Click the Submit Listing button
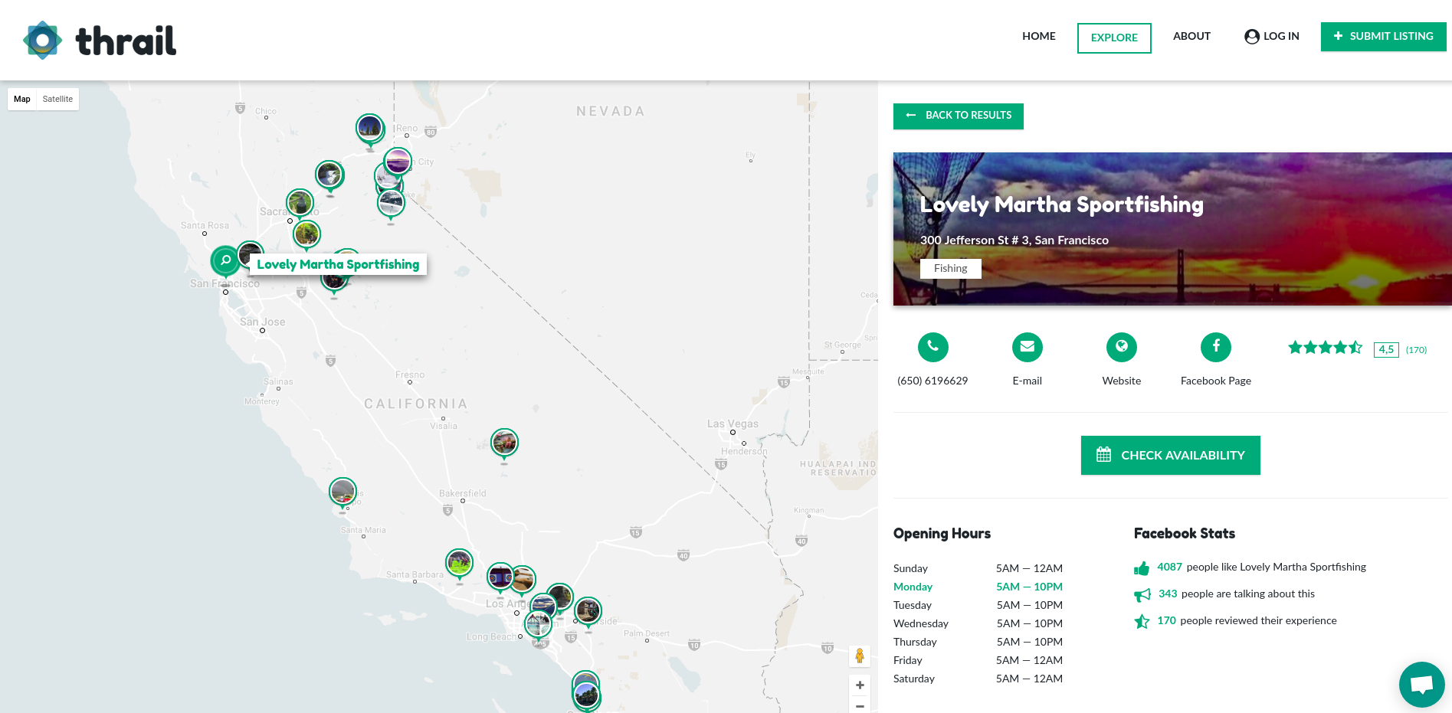The image size is (1452, 713). 1383,36
